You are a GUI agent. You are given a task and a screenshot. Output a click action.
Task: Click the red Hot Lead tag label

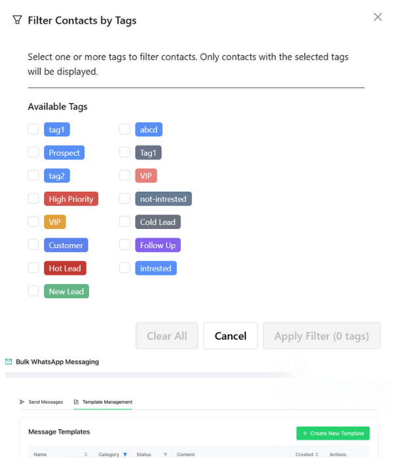(x=65, y=268)
